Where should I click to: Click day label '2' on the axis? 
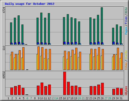click(x=12, y=98)
